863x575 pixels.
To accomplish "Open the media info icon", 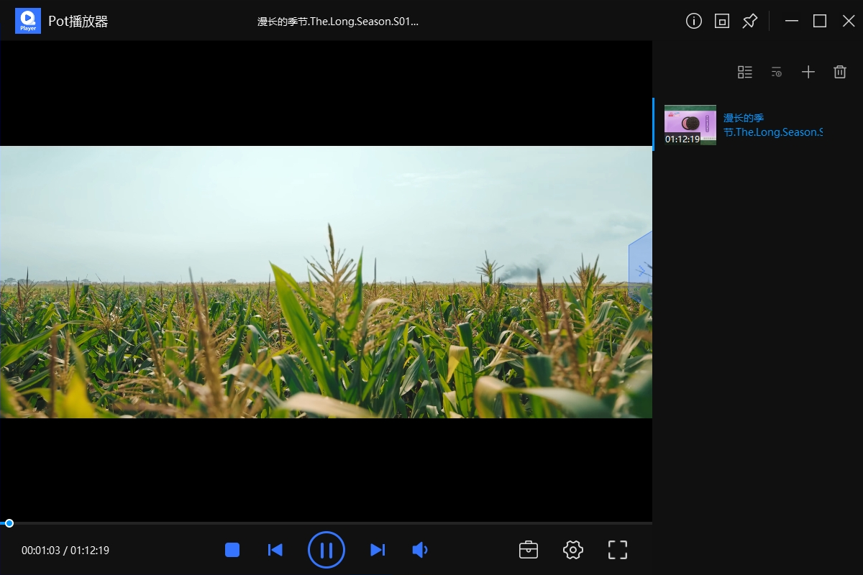I will point(694,21).
